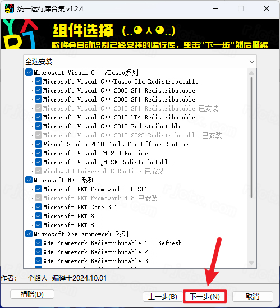Select Microsoft Visual F# 2.0 Runtime item
280x308 pixels.
95,153
